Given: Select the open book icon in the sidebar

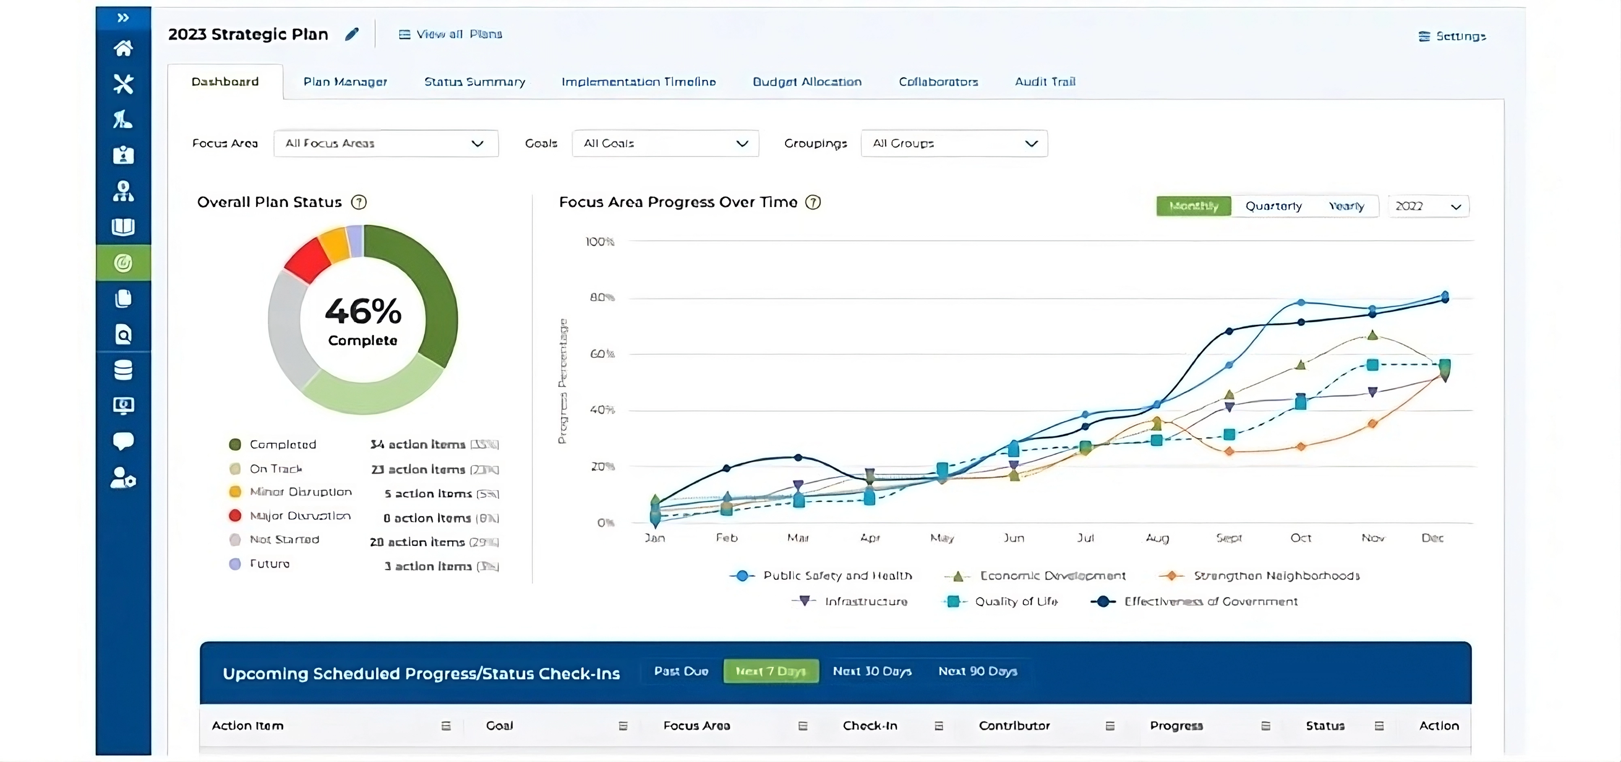Looking at the screenshot, I should click(123, 227).
